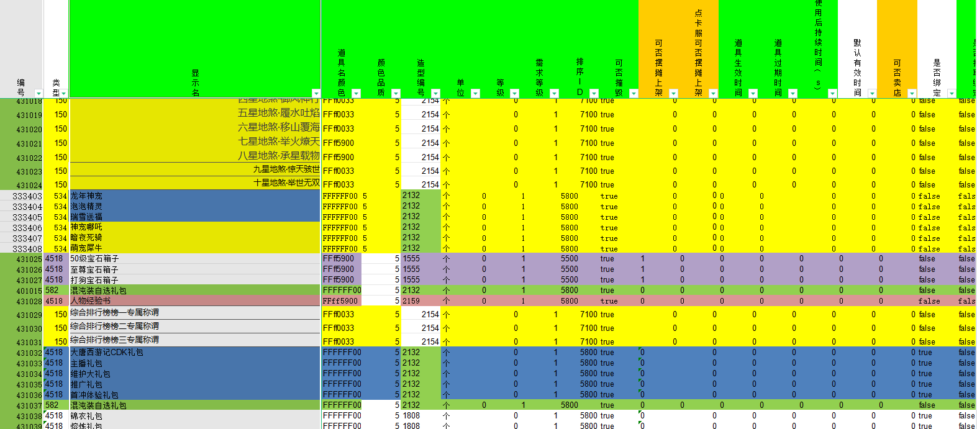Open the 需求等级 filter dropdown
The image size is (977, 429).
[x=554, y=94]
